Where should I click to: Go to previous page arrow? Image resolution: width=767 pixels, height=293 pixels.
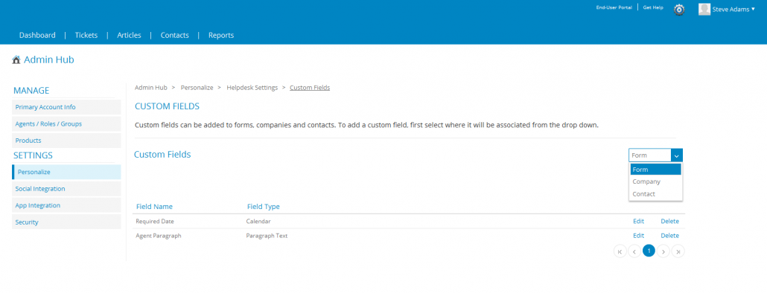[x=634, y=251]
